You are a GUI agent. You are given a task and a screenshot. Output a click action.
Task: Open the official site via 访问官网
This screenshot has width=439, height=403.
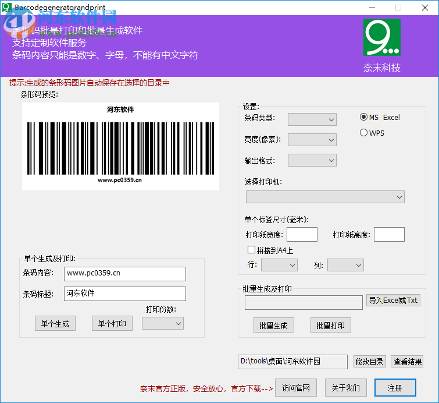pyautogui.click(x=296, y=388)
